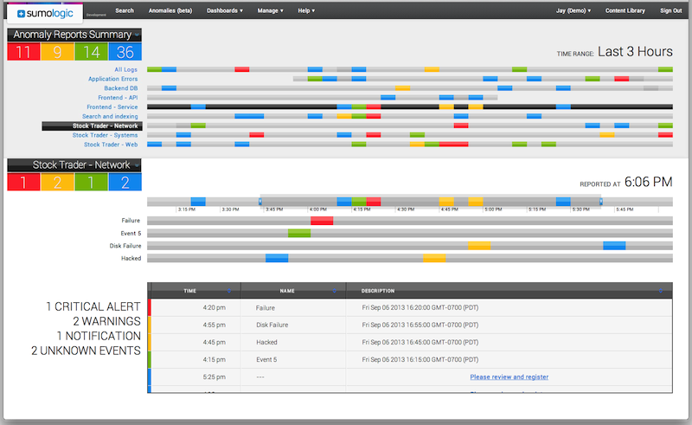Select the Event 5 name cell in the table
Image resolution: width=692 pixels, height=425 pixels.
(266, 359)
